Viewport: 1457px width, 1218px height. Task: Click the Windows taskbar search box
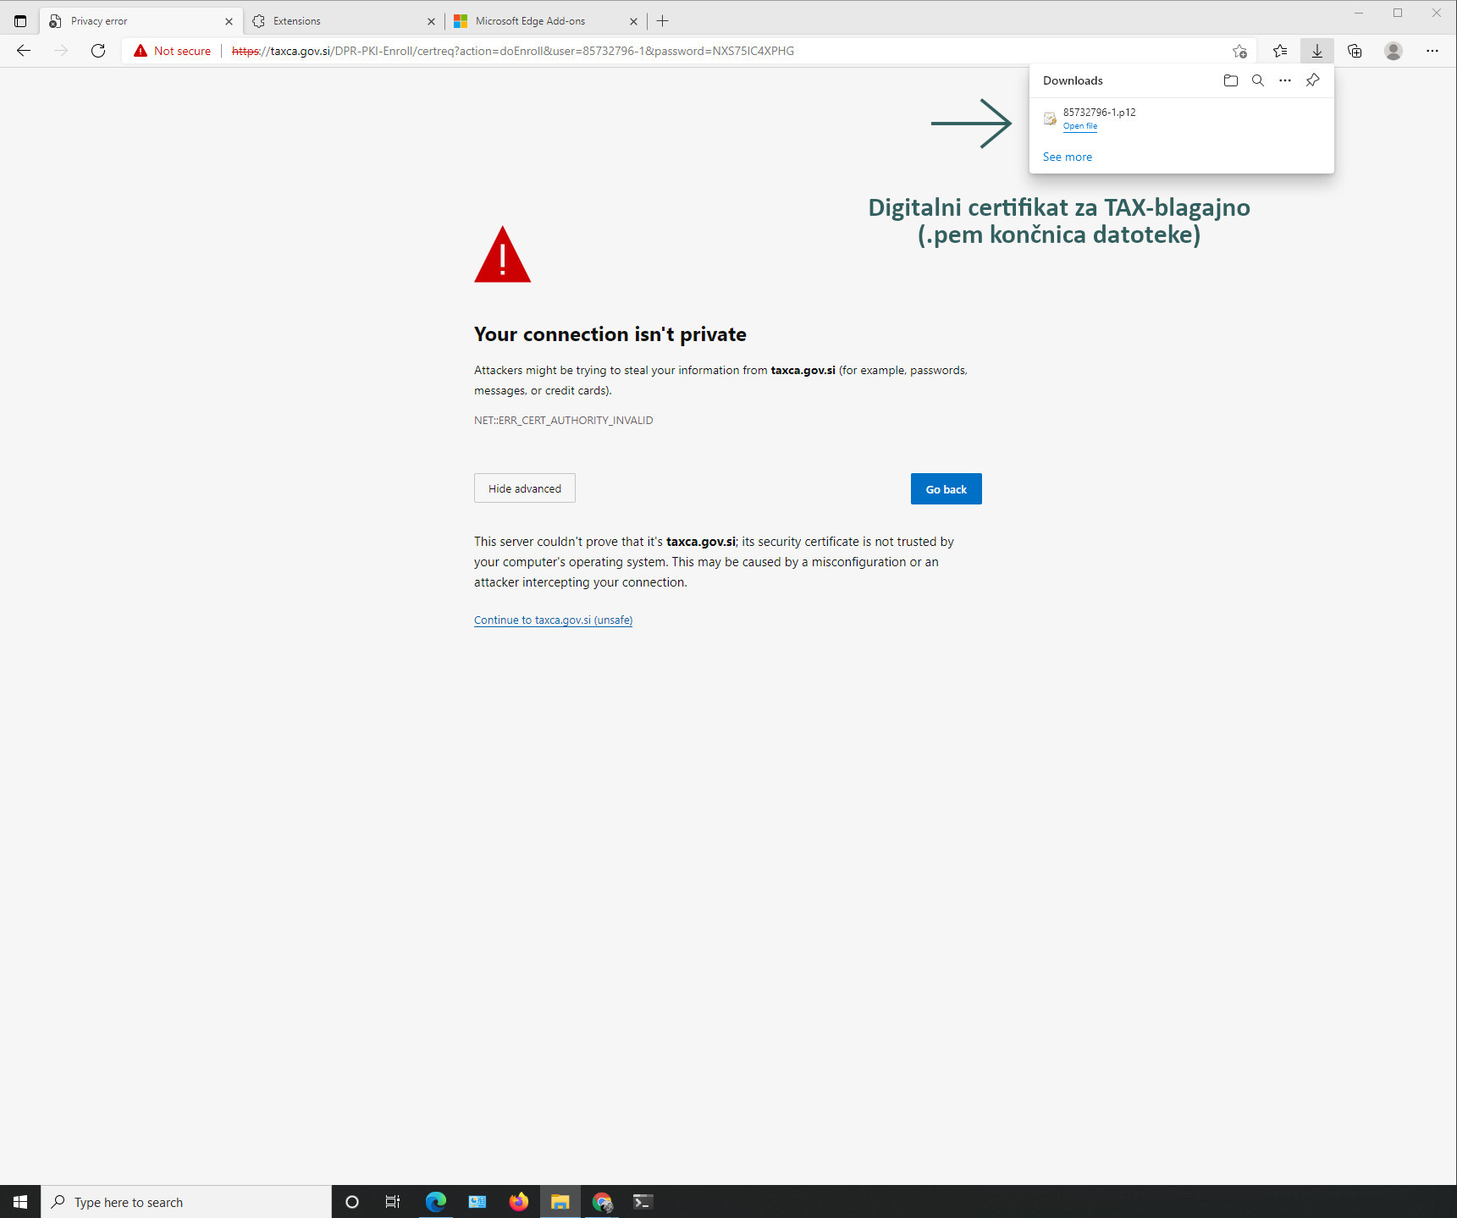(186, 1202)
